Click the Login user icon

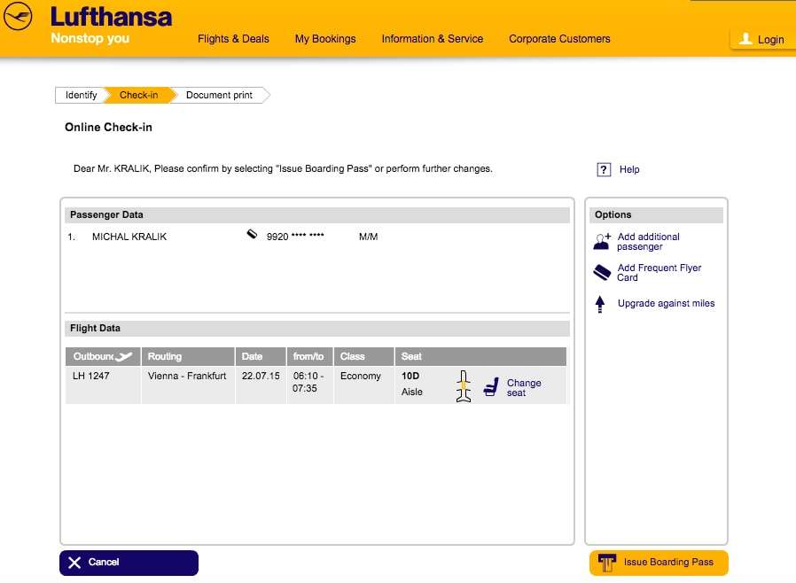pos(745,39)
